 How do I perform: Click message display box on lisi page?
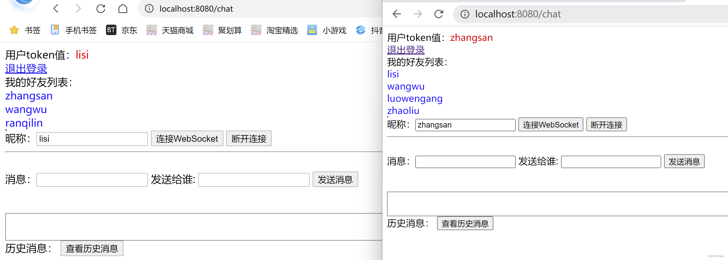click(194, 227)
